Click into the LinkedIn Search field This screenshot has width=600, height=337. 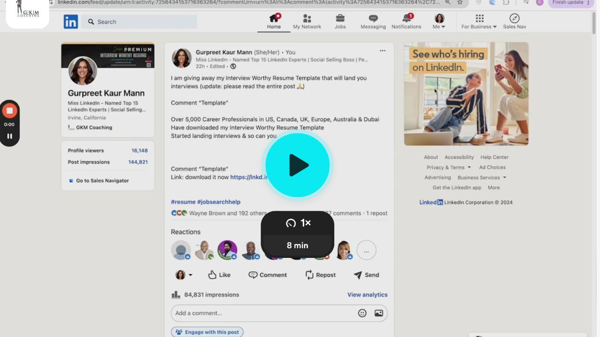coord(140,22)
